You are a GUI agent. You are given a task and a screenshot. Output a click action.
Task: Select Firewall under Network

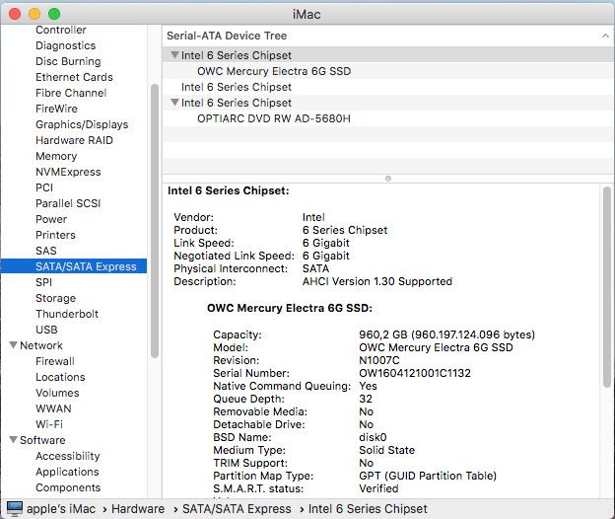point(56,361)
